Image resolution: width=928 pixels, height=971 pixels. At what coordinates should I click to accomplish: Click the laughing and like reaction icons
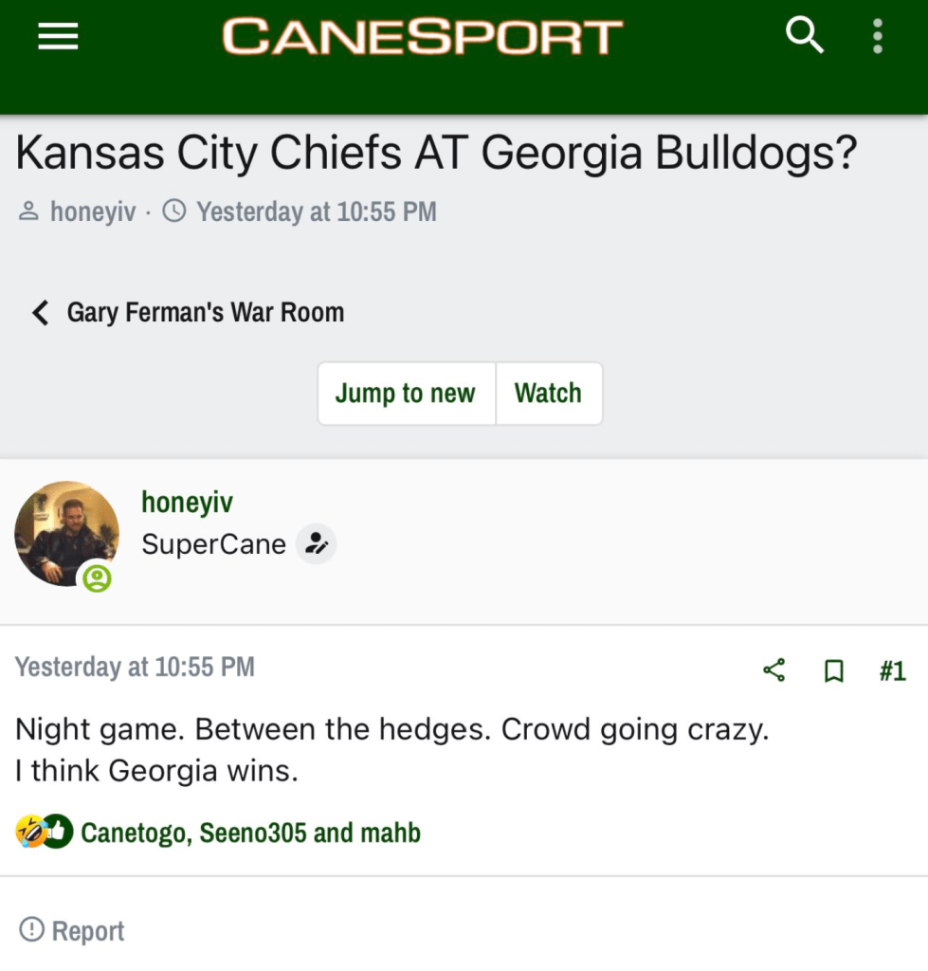tap(45, 832)
